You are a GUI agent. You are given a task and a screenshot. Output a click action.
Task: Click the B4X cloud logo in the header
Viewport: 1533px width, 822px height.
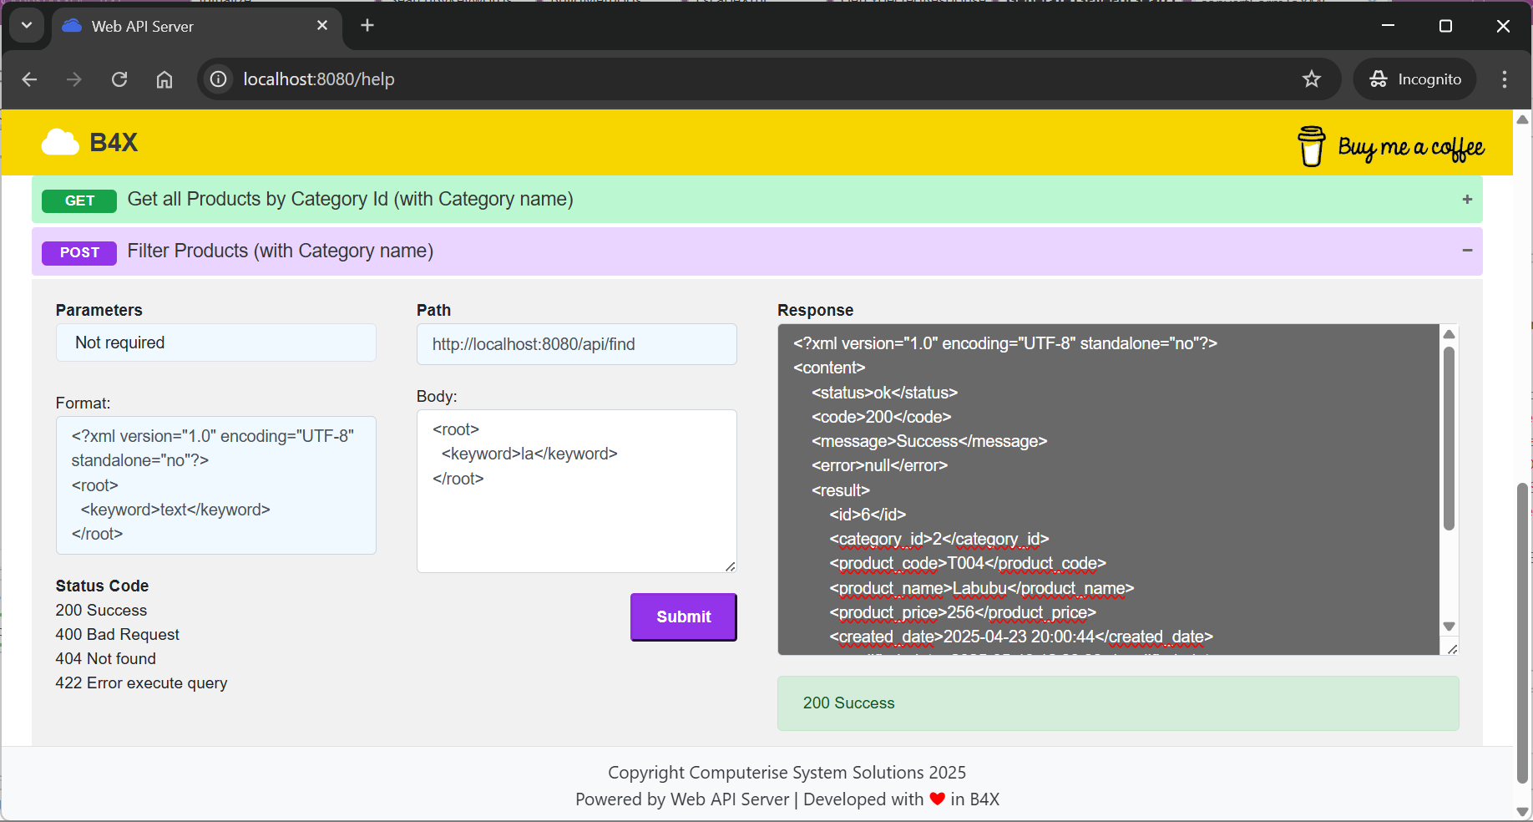58,142
